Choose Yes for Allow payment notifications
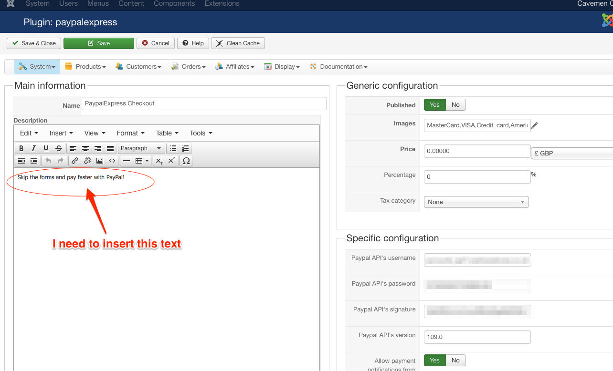The image size is (613, 371). point(434,361)
